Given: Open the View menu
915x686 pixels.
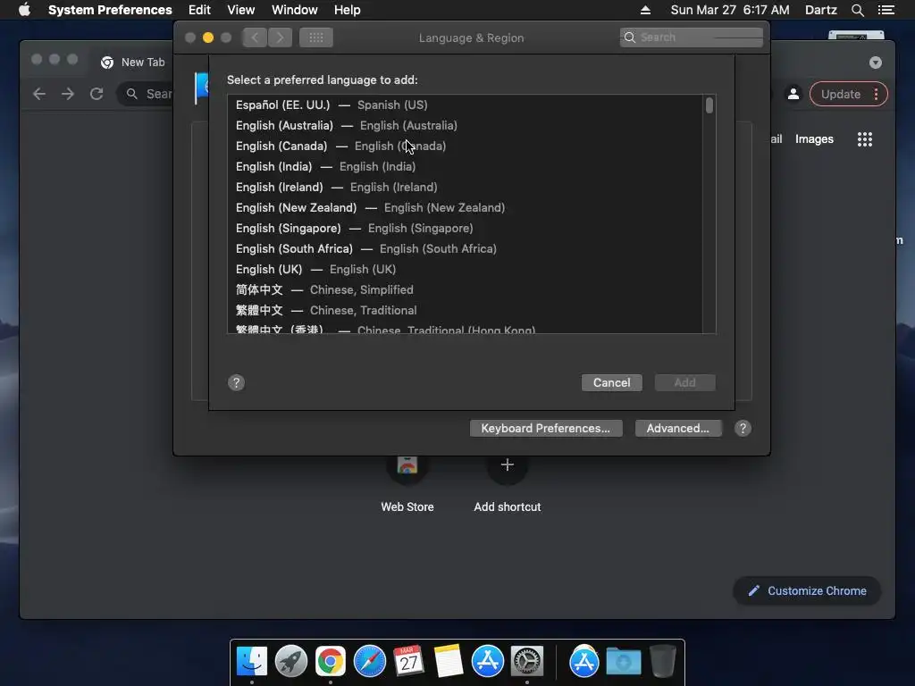Looking at the screenshot, I should tap(241, 10).
